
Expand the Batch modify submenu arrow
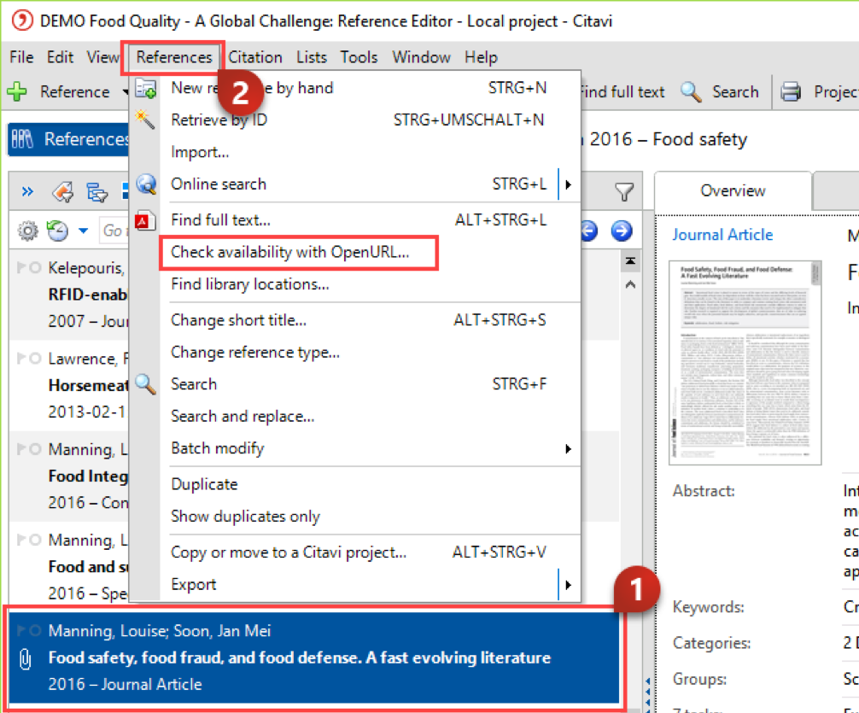point(568,449)
